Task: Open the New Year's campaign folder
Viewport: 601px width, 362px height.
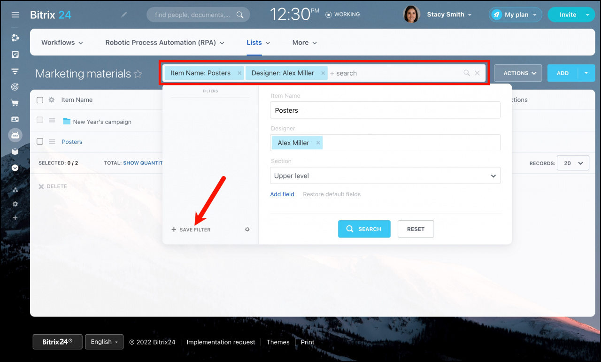Action: tap(102, 122)
